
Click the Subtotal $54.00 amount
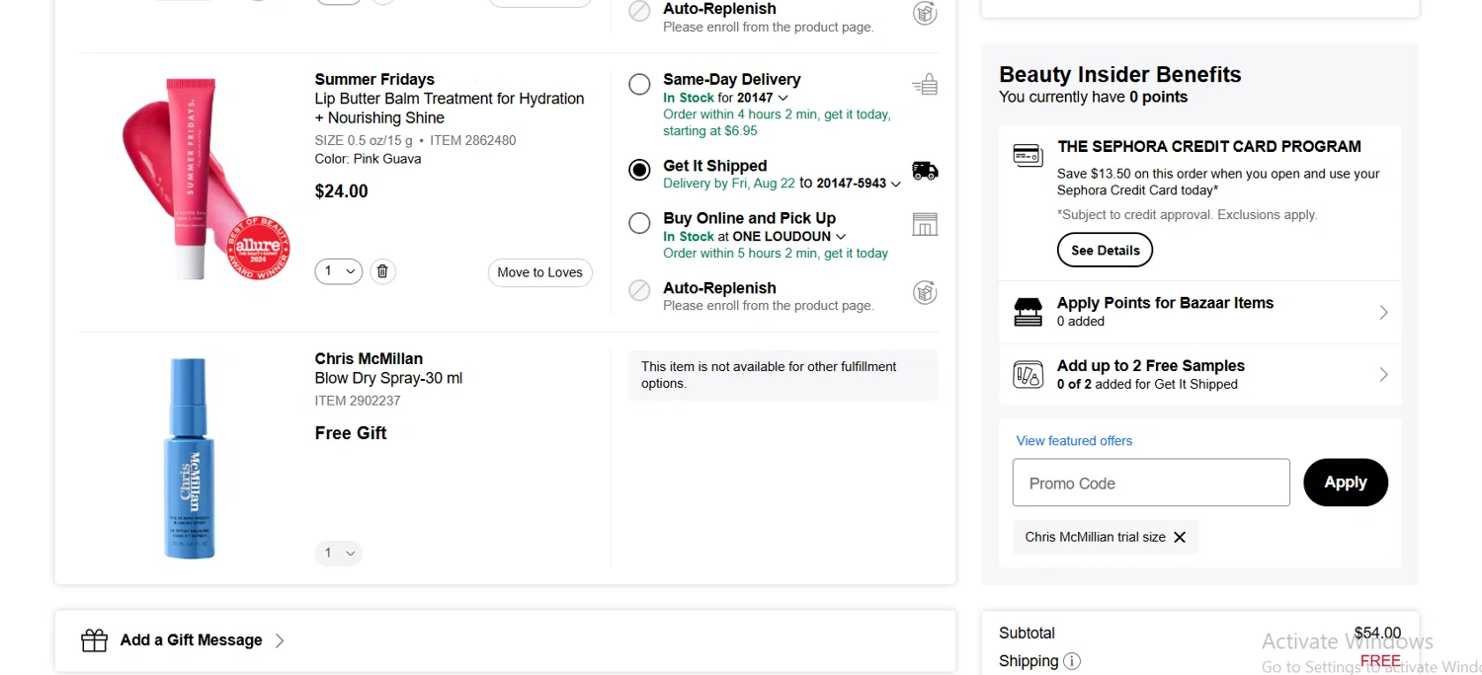click(x=1377, y=633)
